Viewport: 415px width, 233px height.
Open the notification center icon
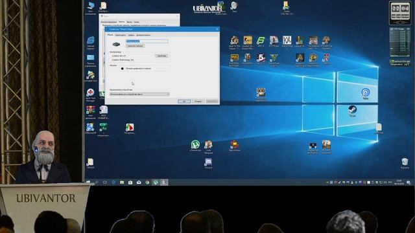click(409, 183)
